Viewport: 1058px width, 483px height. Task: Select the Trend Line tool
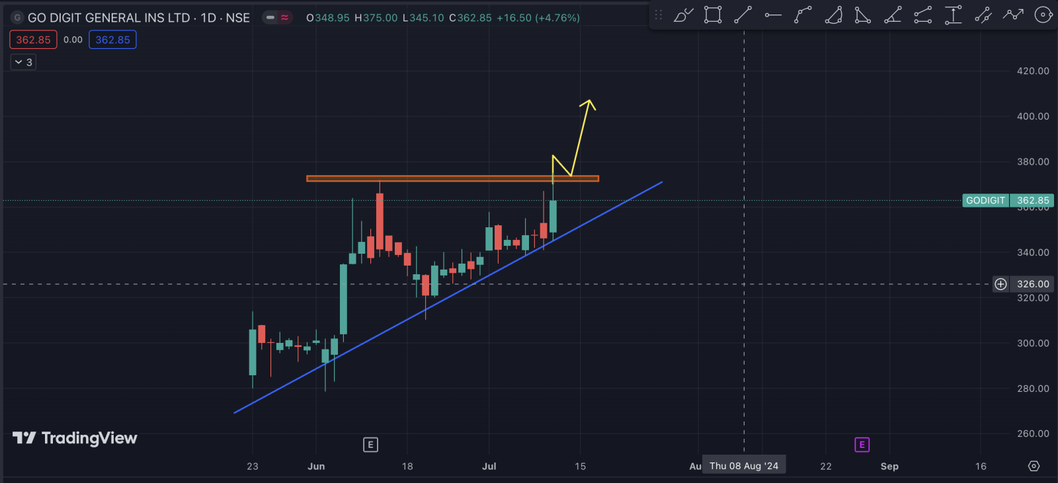pyautogui.click(x=743, y=15)
